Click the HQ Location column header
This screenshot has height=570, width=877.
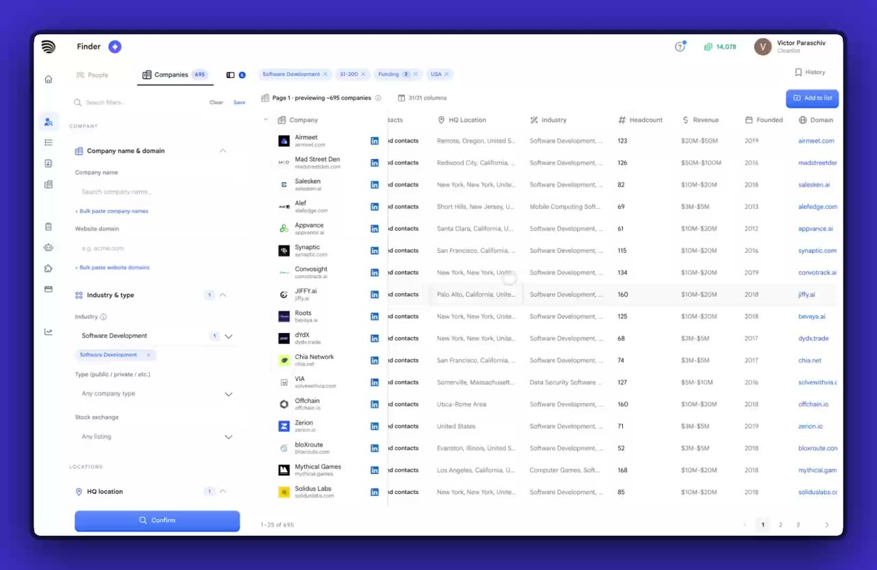(x=462, y=120)
